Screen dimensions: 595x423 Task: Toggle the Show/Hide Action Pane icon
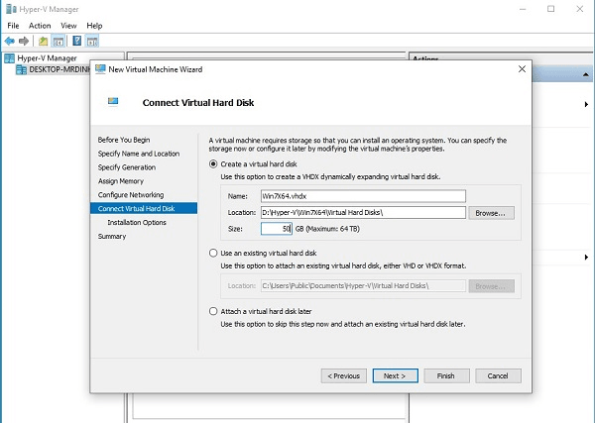point(92,41)
